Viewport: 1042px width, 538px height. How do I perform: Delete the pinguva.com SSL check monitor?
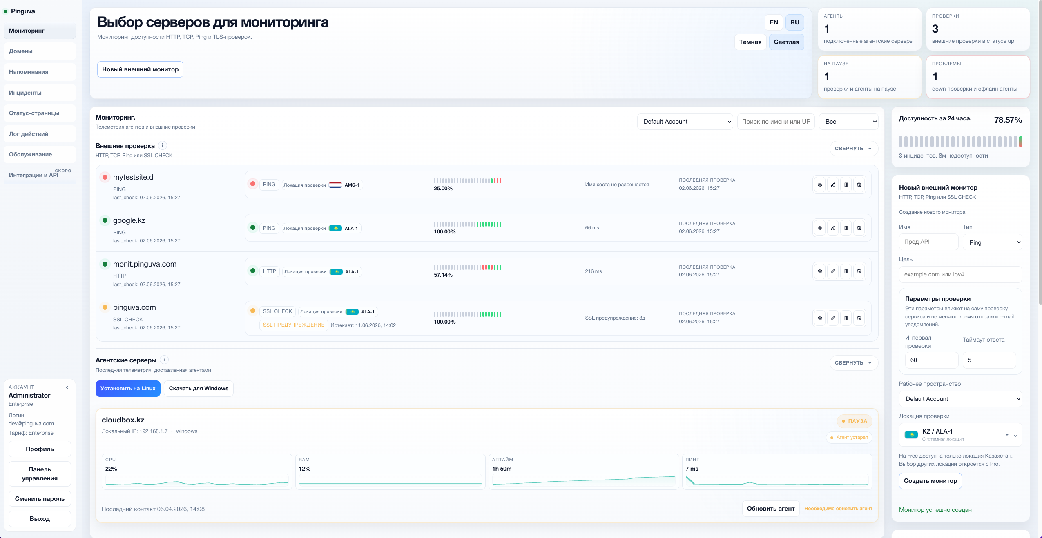pos(859,318)
